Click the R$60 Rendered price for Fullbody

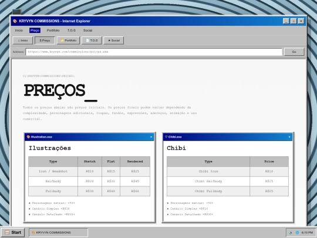[x=135, y=191]
